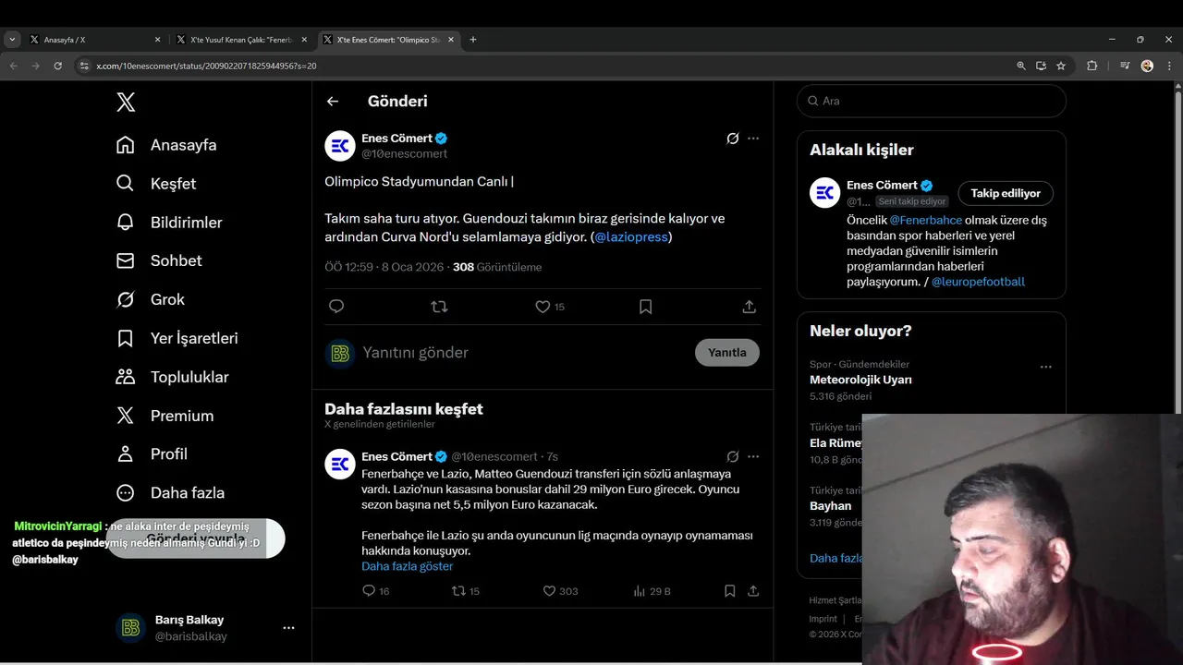Switch to Anasayfa / X browser tab
Image resolution: width=1183 pixels, height=665 pixels.
pos(94,40)
